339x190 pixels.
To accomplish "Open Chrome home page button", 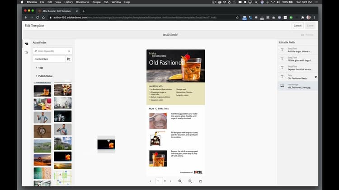I will click(x=43, y=18).
